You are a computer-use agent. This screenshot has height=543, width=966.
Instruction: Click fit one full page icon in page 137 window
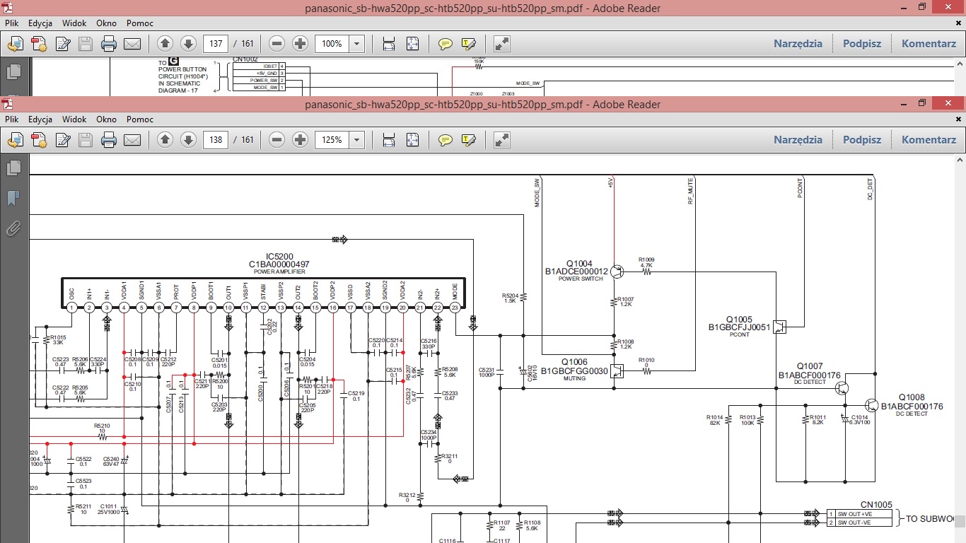pyautogui.click(x=412, y=44)
